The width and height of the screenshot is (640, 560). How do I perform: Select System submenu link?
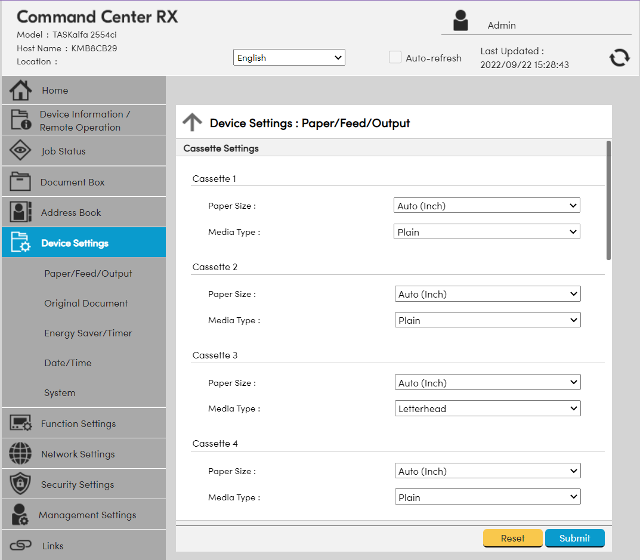pyautogui.click(x=60, y=392)
